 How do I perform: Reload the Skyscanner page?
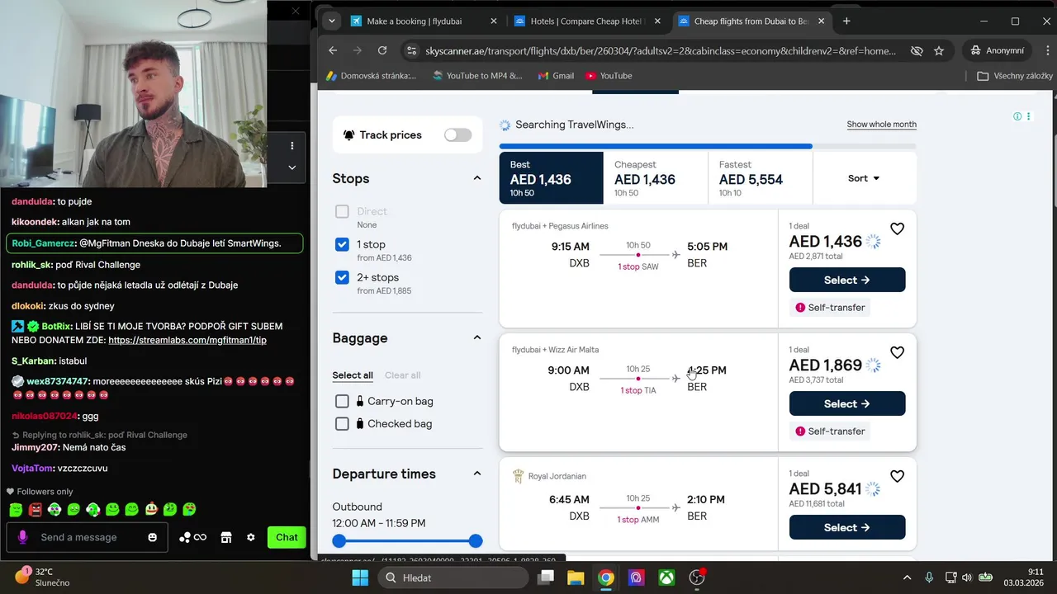click(382, 50)
